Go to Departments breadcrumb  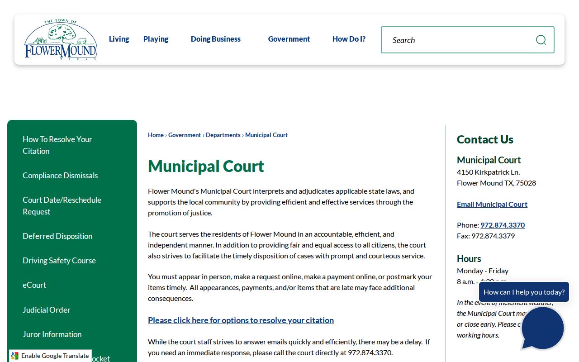(x=223, y=135)
